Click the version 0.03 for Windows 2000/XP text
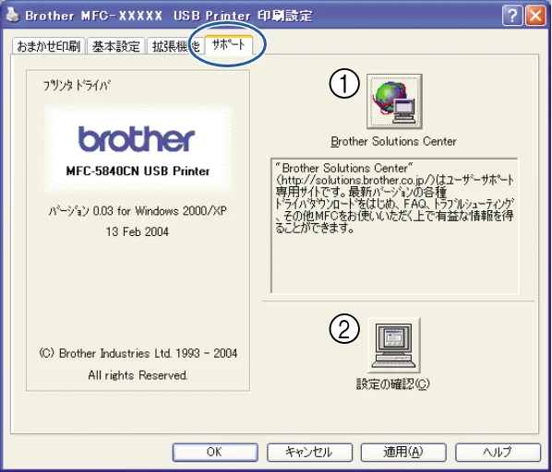Screen dimensions: 552x472 [138, 211]
